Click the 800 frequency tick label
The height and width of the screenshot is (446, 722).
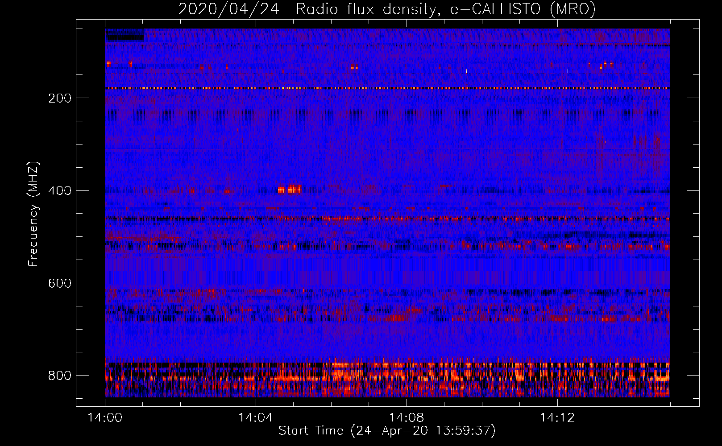60,376
